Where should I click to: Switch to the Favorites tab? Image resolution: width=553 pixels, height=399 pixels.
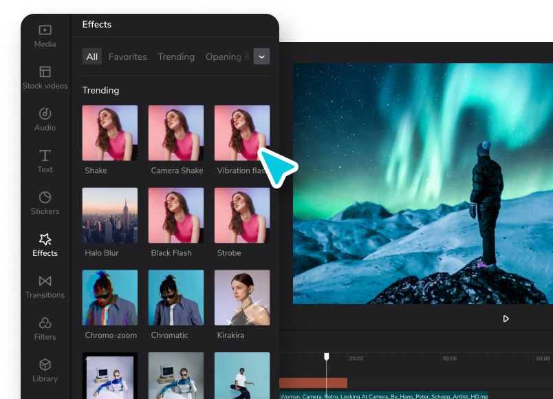pos(128,57)
